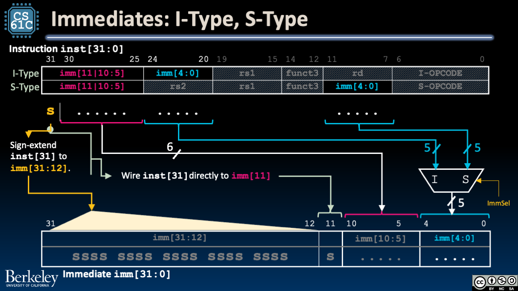Click the CC circle logo icon
Image resolution: width=518 pixels, height=291 pixels.
pyautogui.click(x=480, y=280)
